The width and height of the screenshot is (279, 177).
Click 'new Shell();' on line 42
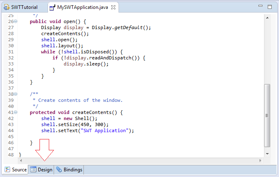pos(80,118)
